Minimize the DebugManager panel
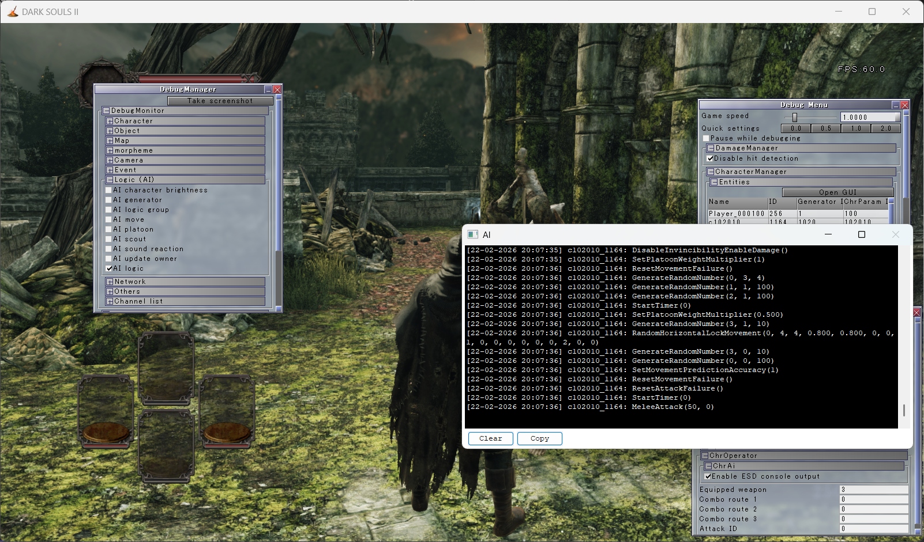 (x=268, y=89)
